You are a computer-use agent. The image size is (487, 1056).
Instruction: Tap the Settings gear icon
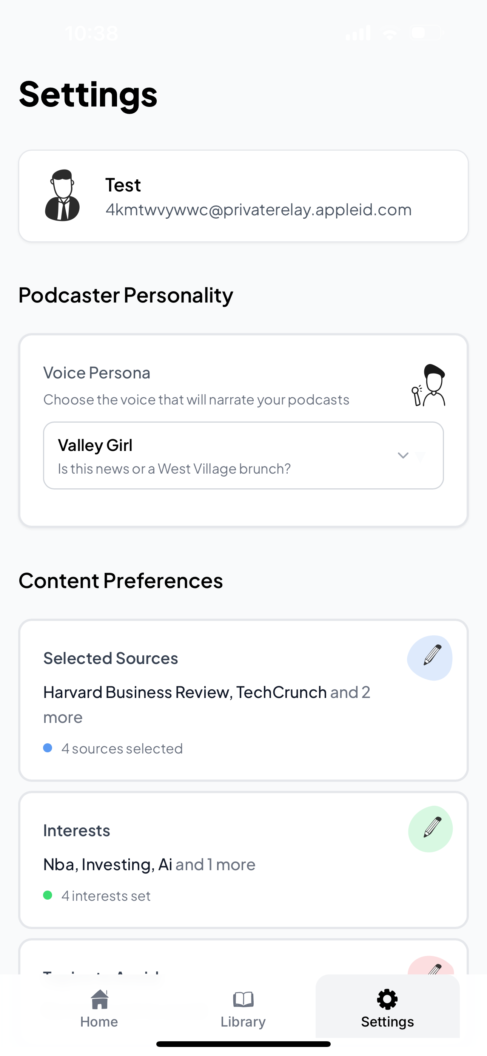coord(387,999)
